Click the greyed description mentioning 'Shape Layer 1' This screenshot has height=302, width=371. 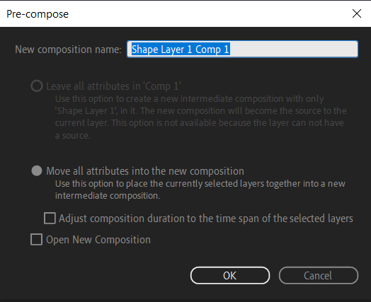tap(200, 117)
